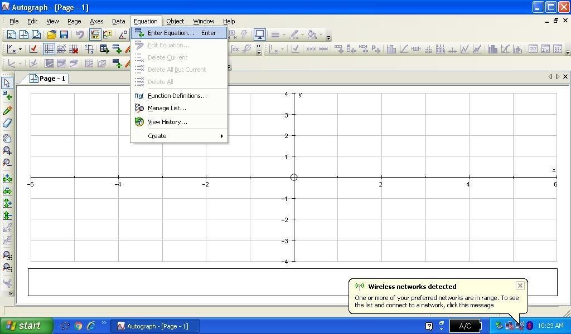Open the File menu

point(14,21)
